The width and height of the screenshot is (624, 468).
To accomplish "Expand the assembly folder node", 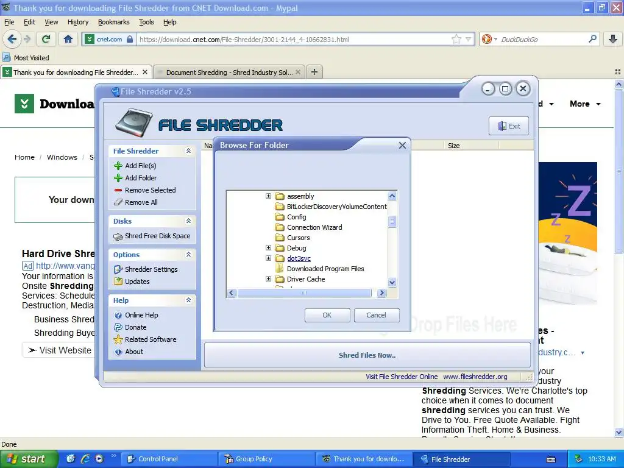I will 268,196.
